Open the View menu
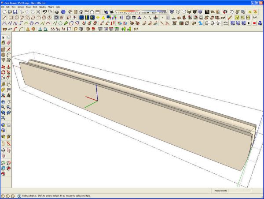Image resolution: width=264 pixels, height=199 pixels. [x=14, y=7]
